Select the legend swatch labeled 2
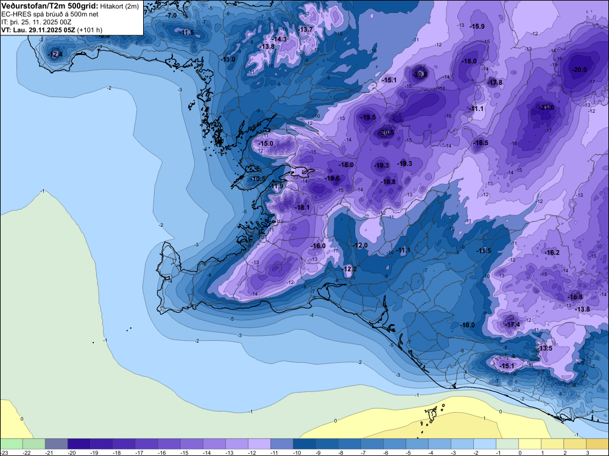This screenshot has width=609, height=456. (x=575, y=444)
